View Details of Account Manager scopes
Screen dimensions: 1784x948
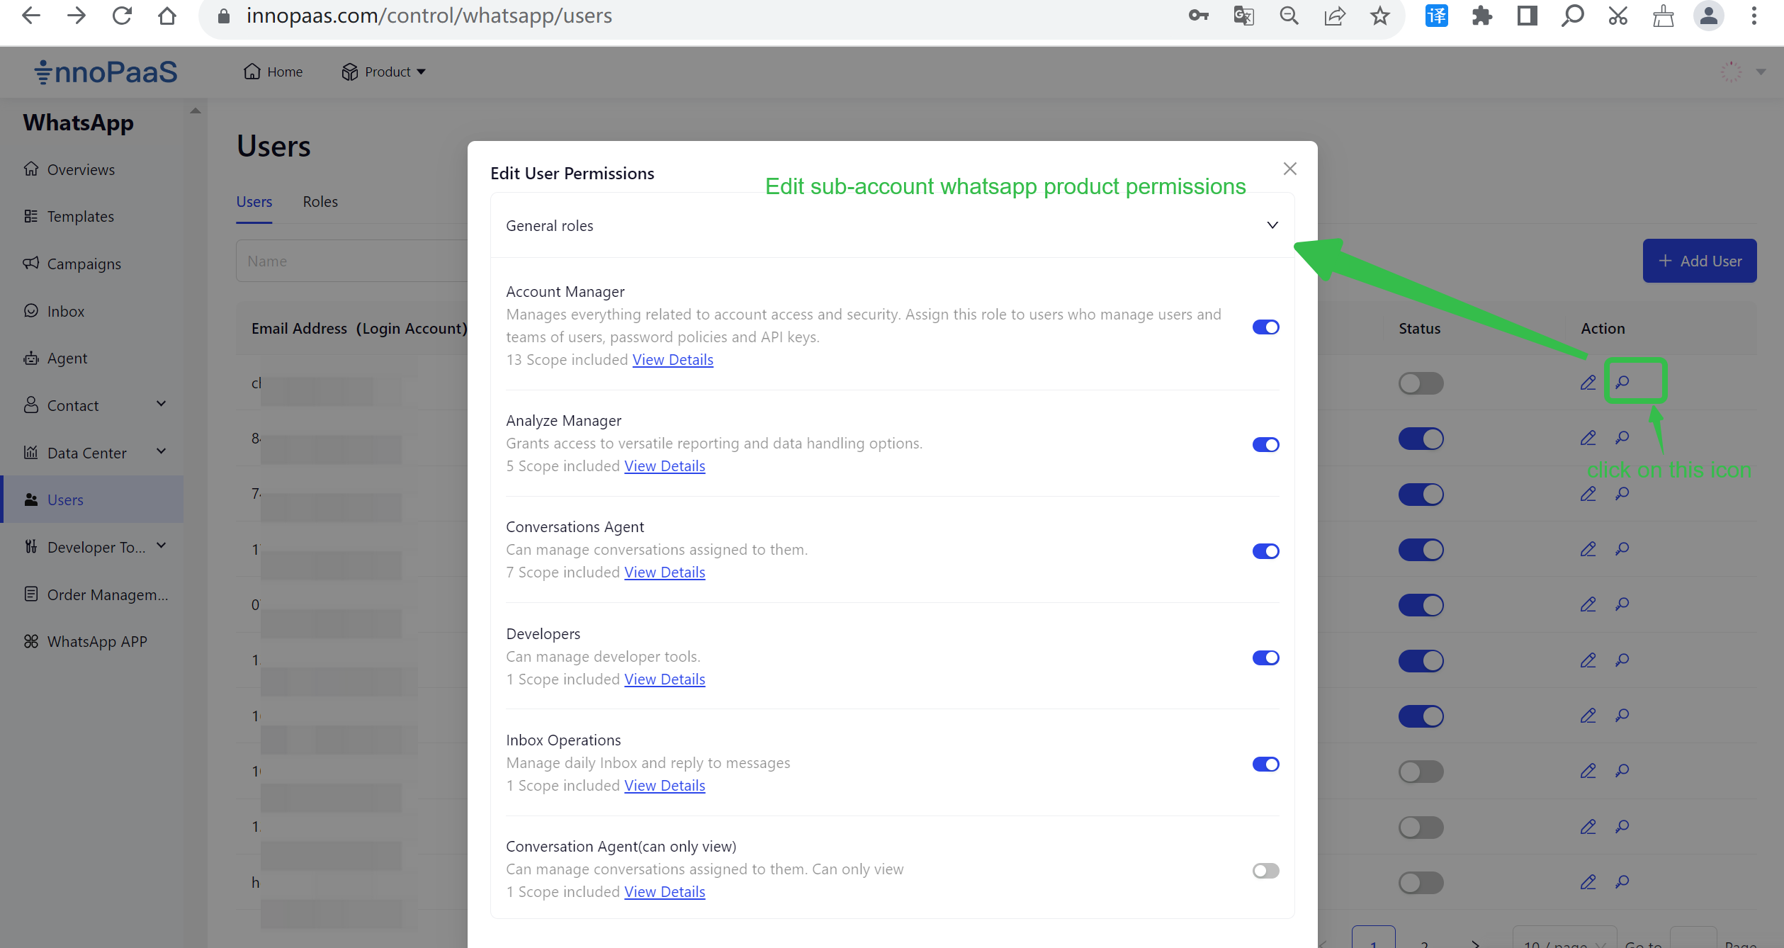pyautogui.click(x=672, y=360)
